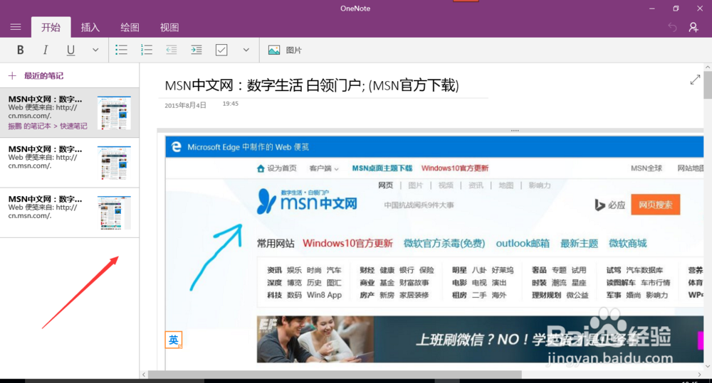The width and height of the screenshot is (712, 383).
Task: Select first MSN中文网 note in list
Action: coord(70,112)
